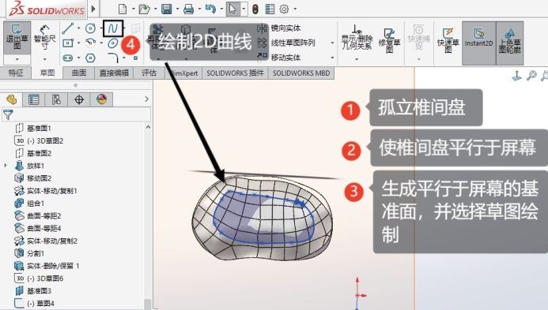
Task: Switch to the 特征 tab
Action: [16, 73]
